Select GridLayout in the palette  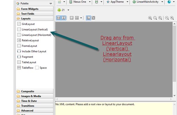(26, 24)
